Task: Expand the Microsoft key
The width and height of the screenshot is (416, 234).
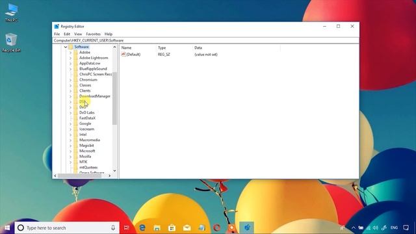Action: pyautogui.click(x=70, y=151)
